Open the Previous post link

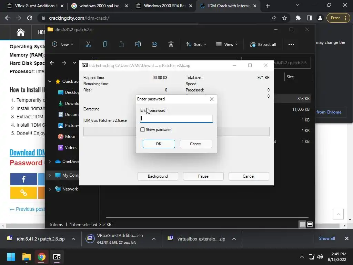pos(27,209)
